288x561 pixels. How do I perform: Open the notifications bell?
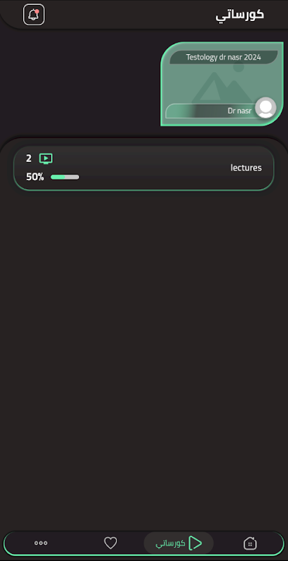pyautogui.click(x=34, y=15)
